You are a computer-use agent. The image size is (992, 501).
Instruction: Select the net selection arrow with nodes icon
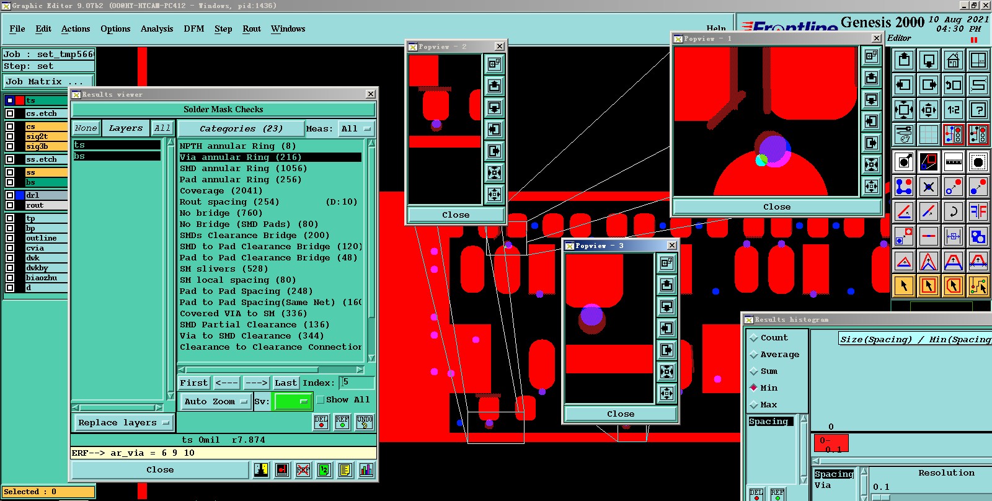(x=978, y=285)
